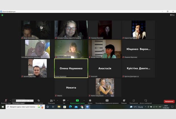Expand share options arrow beside Демонстрация экрана
The image size is (176, 119).
click(84, 100)
